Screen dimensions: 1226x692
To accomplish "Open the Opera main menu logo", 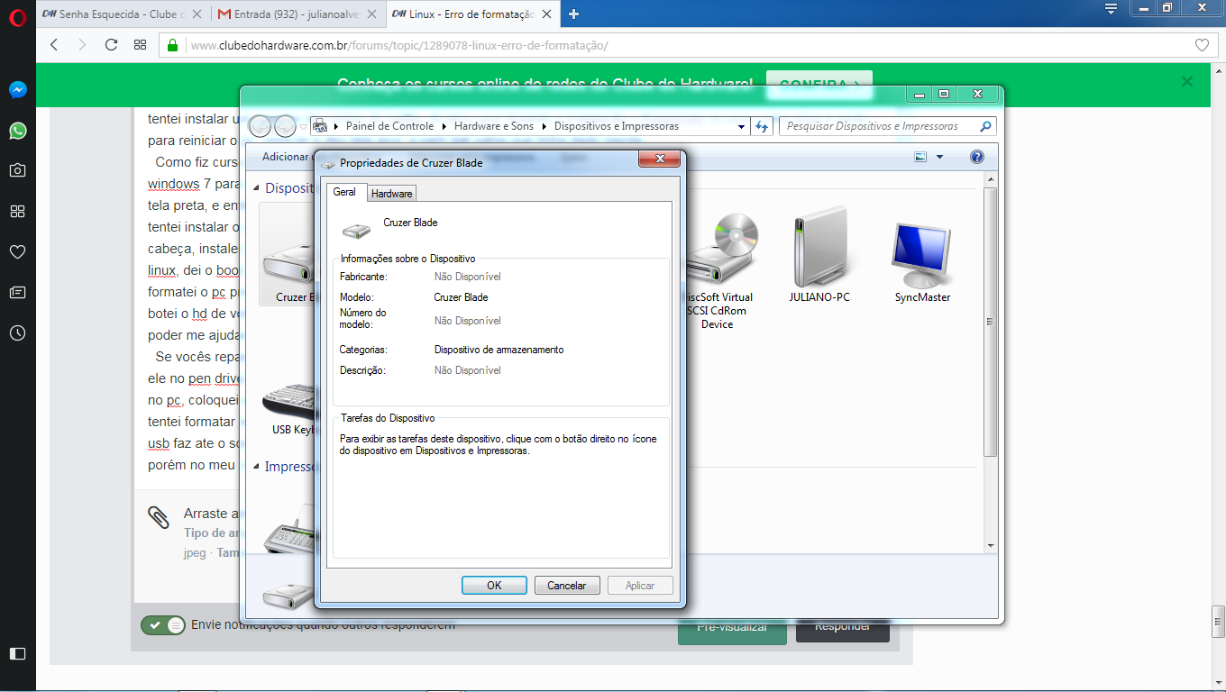I will [x=17, y=16].
